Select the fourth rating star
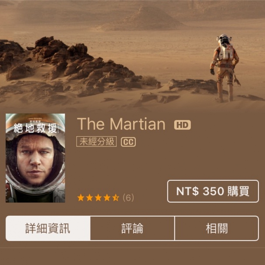The width and height of the screenshot is (265, 265). pos(107,198)
